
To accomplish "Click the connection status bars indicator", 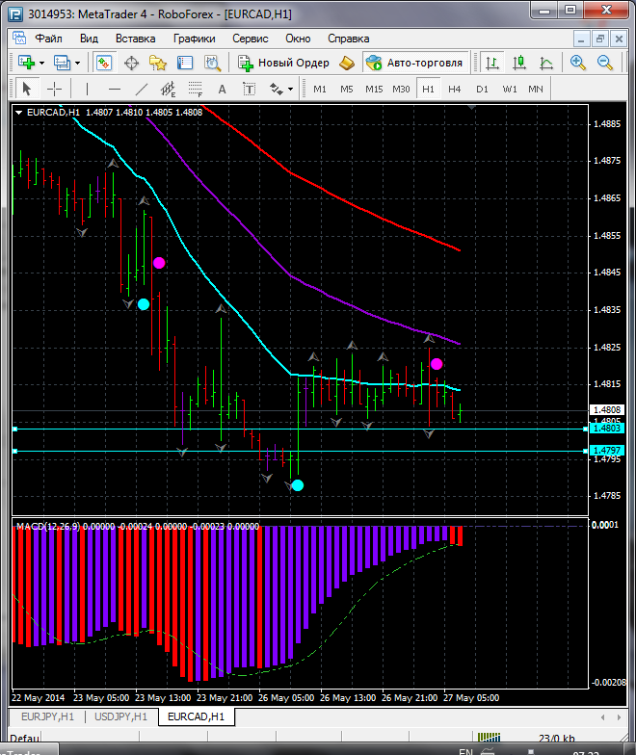I will click(x=490, y=738).
